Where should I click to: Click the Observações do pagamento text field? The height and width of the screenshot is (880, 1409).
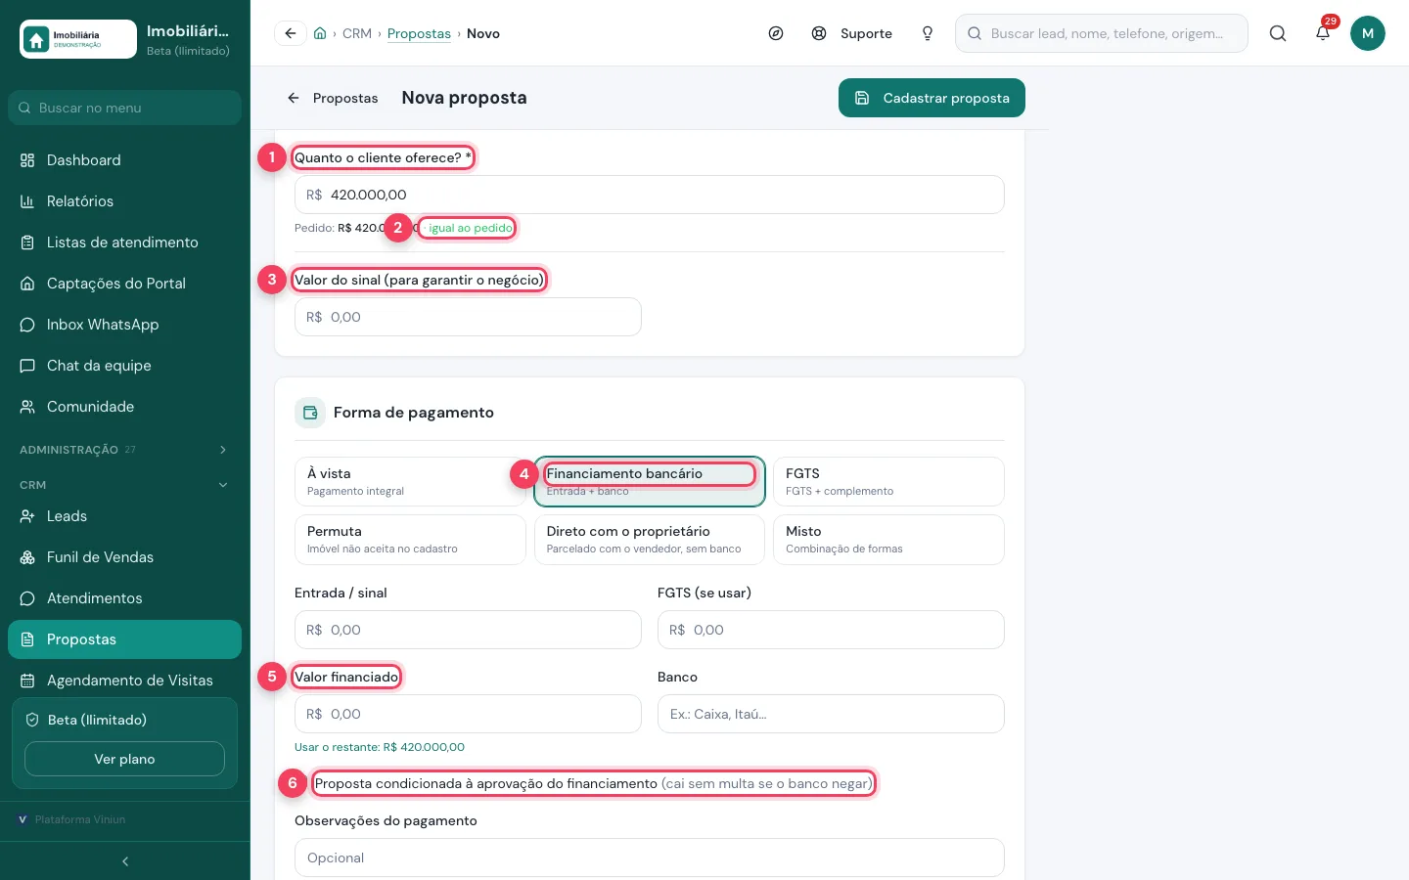pyautogui.click(x=650, y=858)
